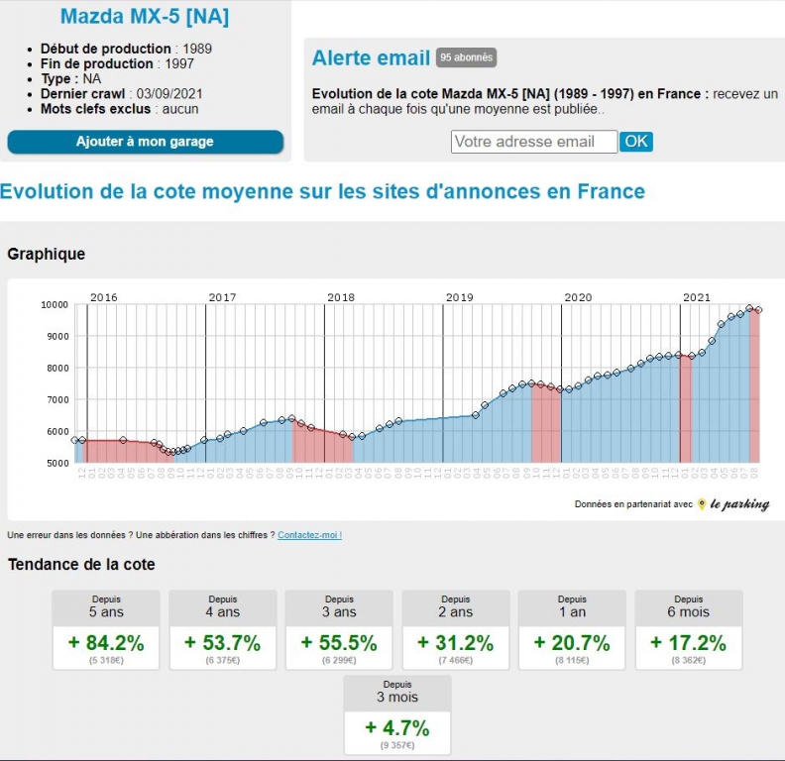Click the (5 318€) price under 5 ans
This screenshot has height=761, width=785.
coord(106,660)
